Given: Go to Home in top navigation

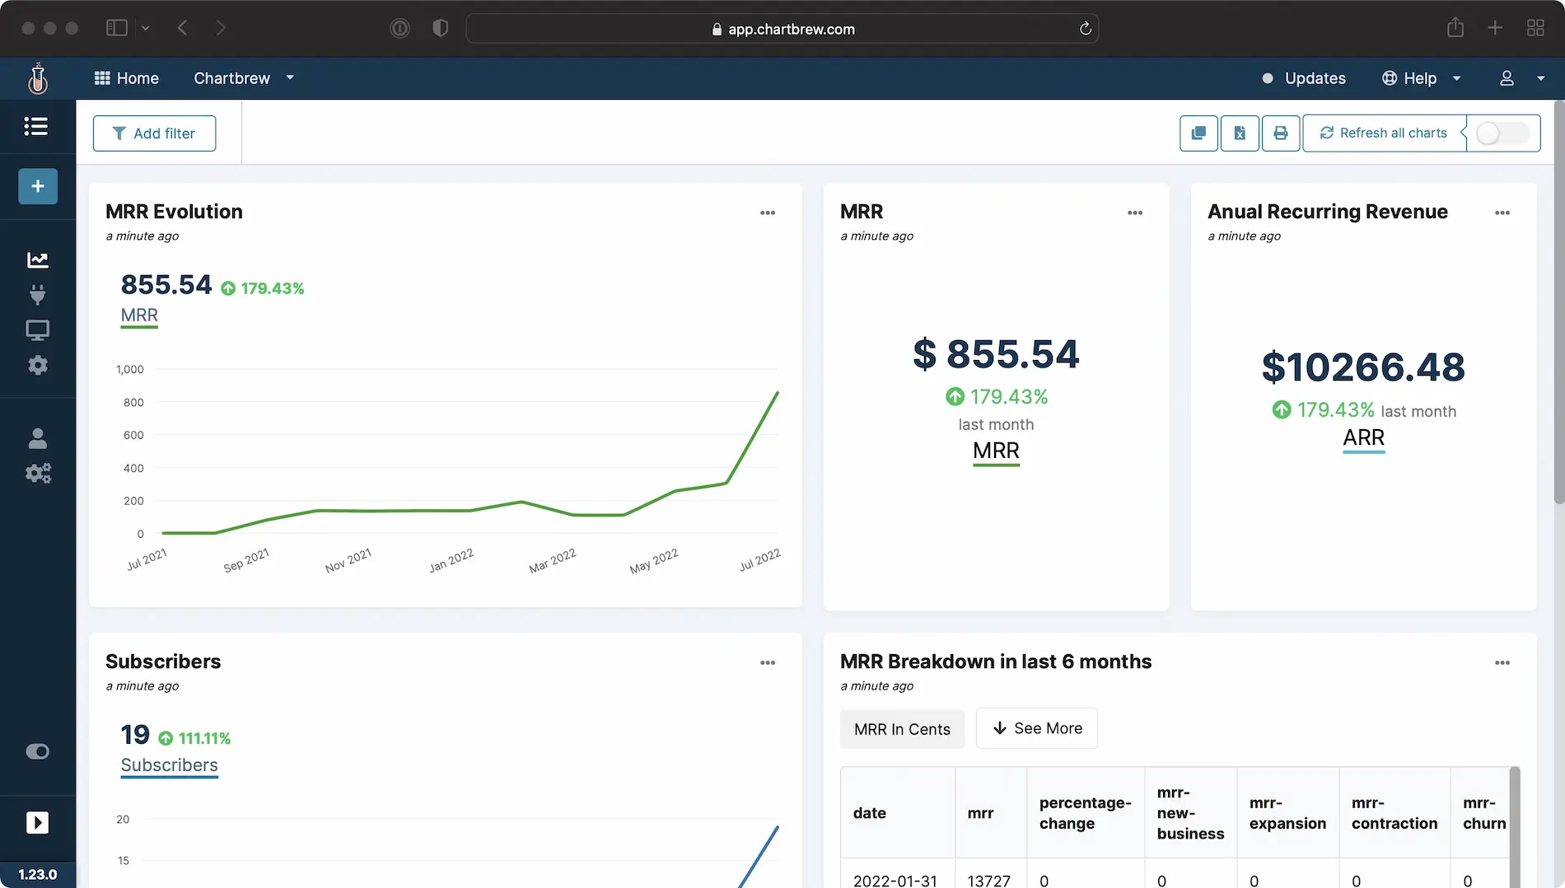Looking at the screenshot, I should [x=127, y=78].
